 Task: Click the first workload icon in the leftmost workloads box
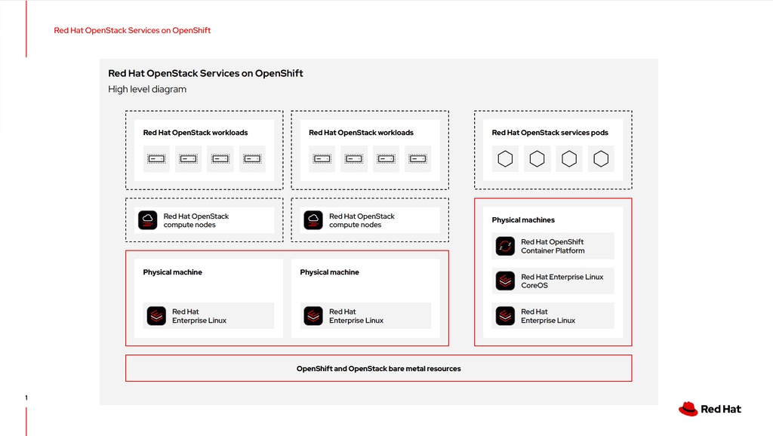(156, 159)
